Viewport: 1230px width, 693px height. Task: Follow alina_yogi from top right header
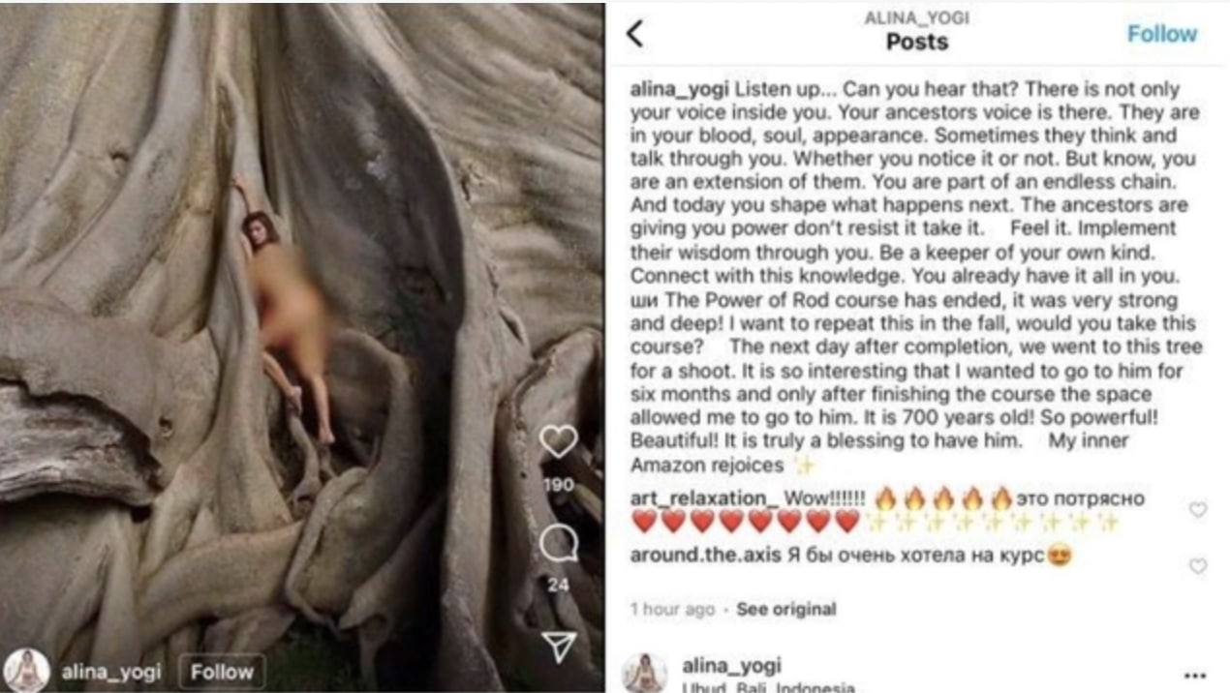tap(1161, 34)
